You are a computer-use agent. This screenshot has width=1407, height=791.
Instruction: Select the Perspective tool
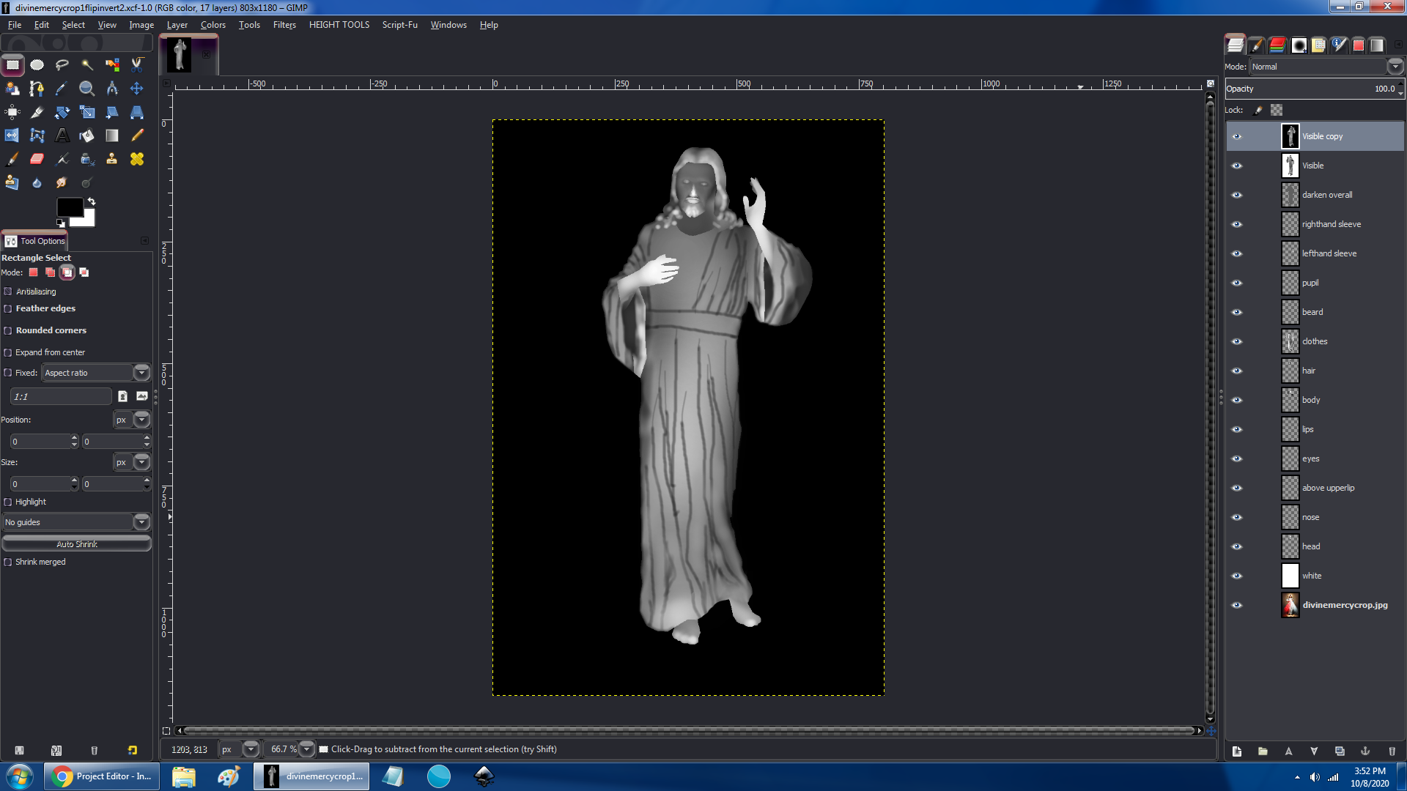pos(137,112)
